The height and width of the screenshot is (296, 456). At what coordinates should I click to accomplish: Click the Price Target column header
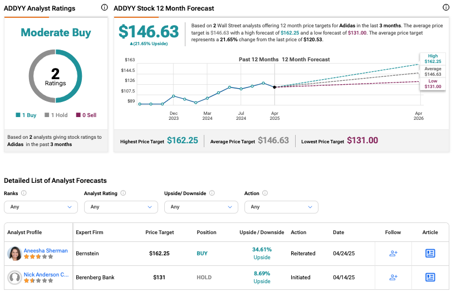(159, 232)
